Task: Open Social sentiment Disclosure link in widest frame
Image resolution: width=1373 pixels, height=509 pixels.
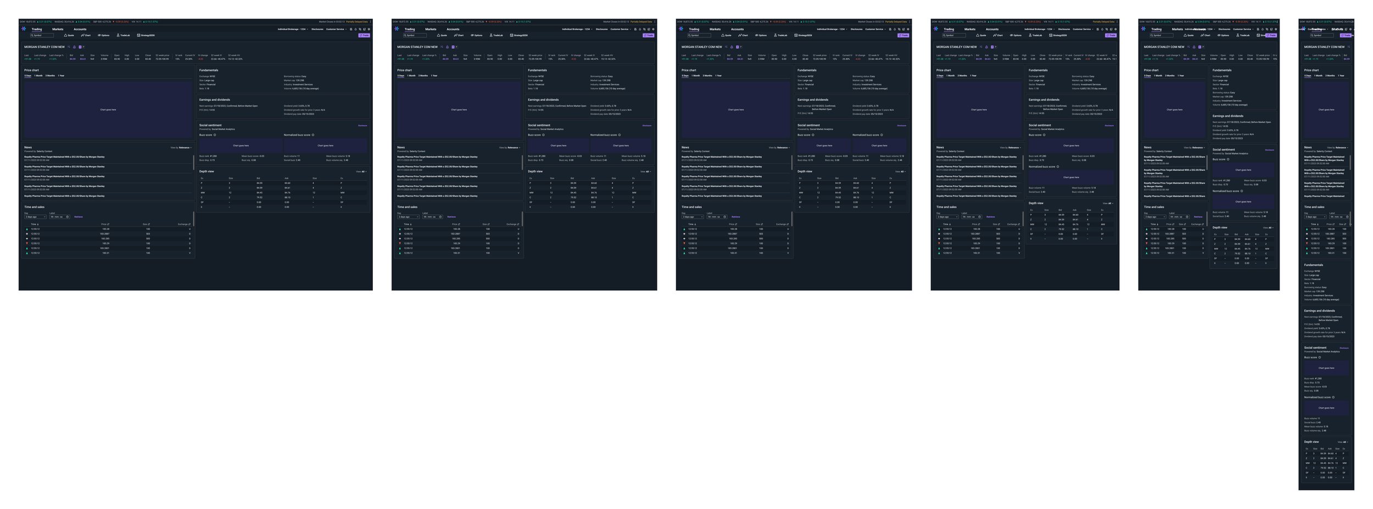Action: tap(362, 126)
